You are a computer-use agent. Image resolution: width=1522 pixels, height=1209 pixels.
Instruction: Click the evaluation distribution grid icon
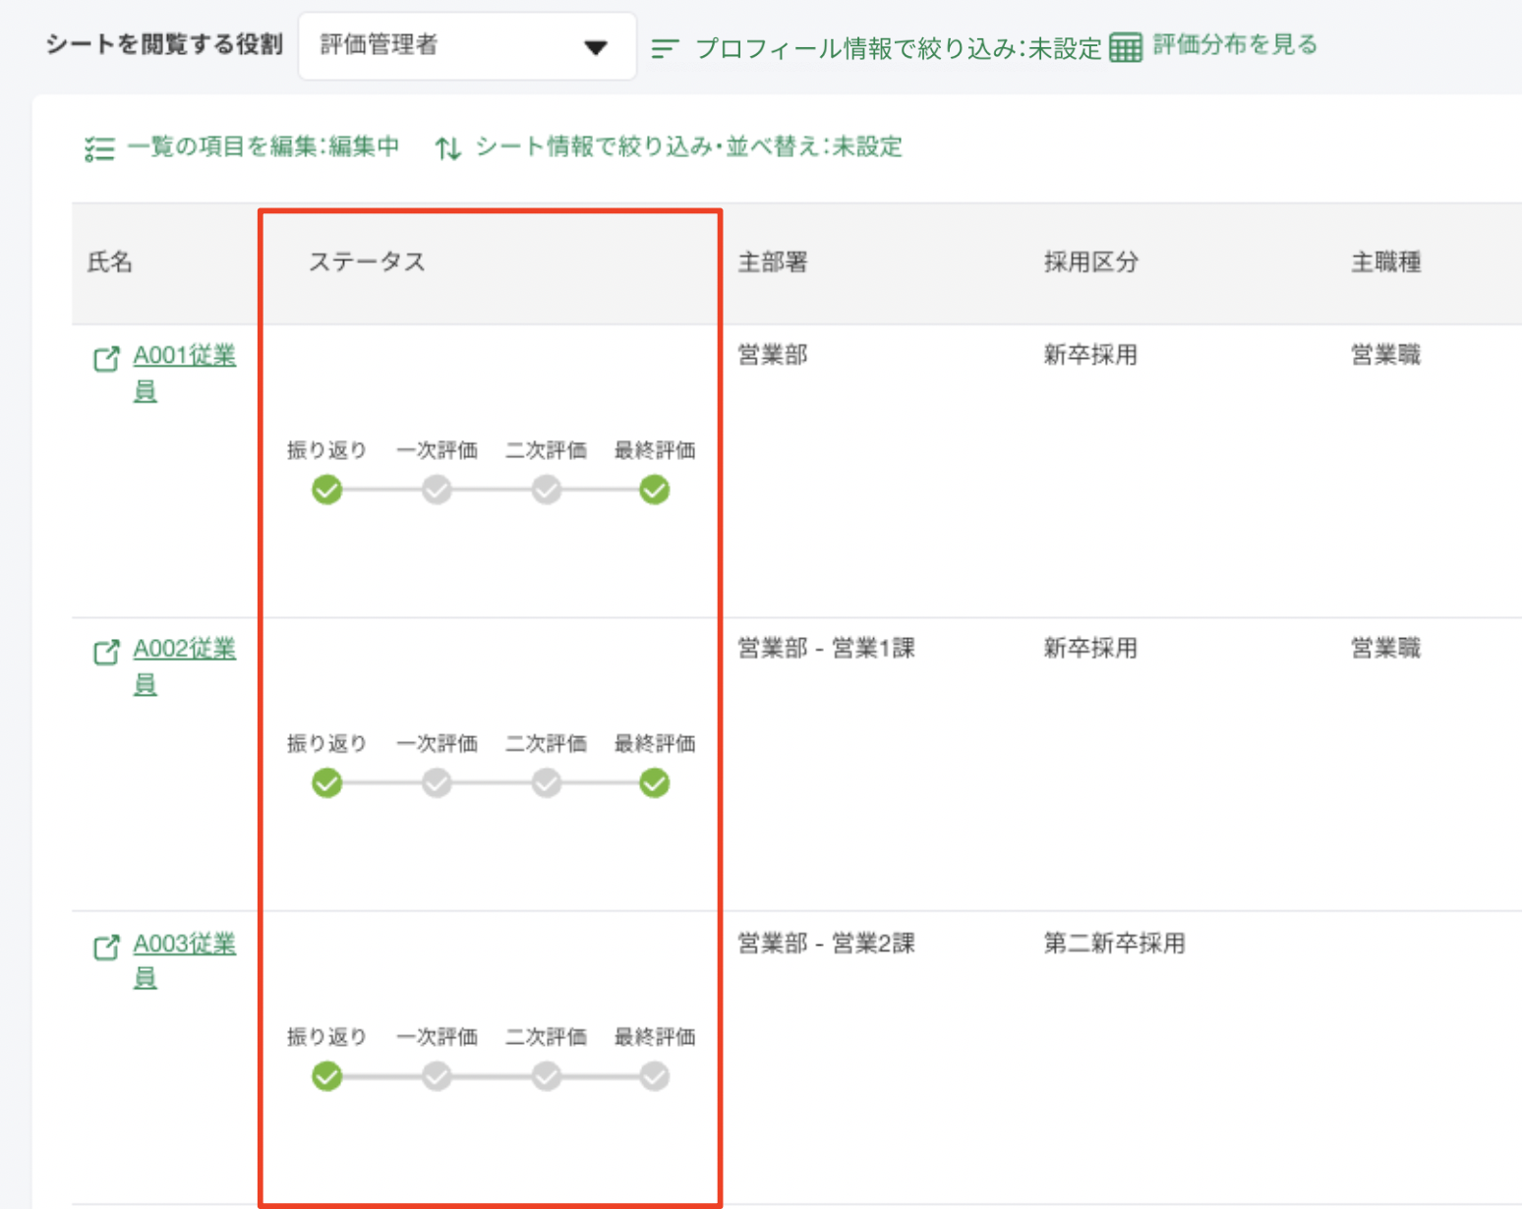1126,47
